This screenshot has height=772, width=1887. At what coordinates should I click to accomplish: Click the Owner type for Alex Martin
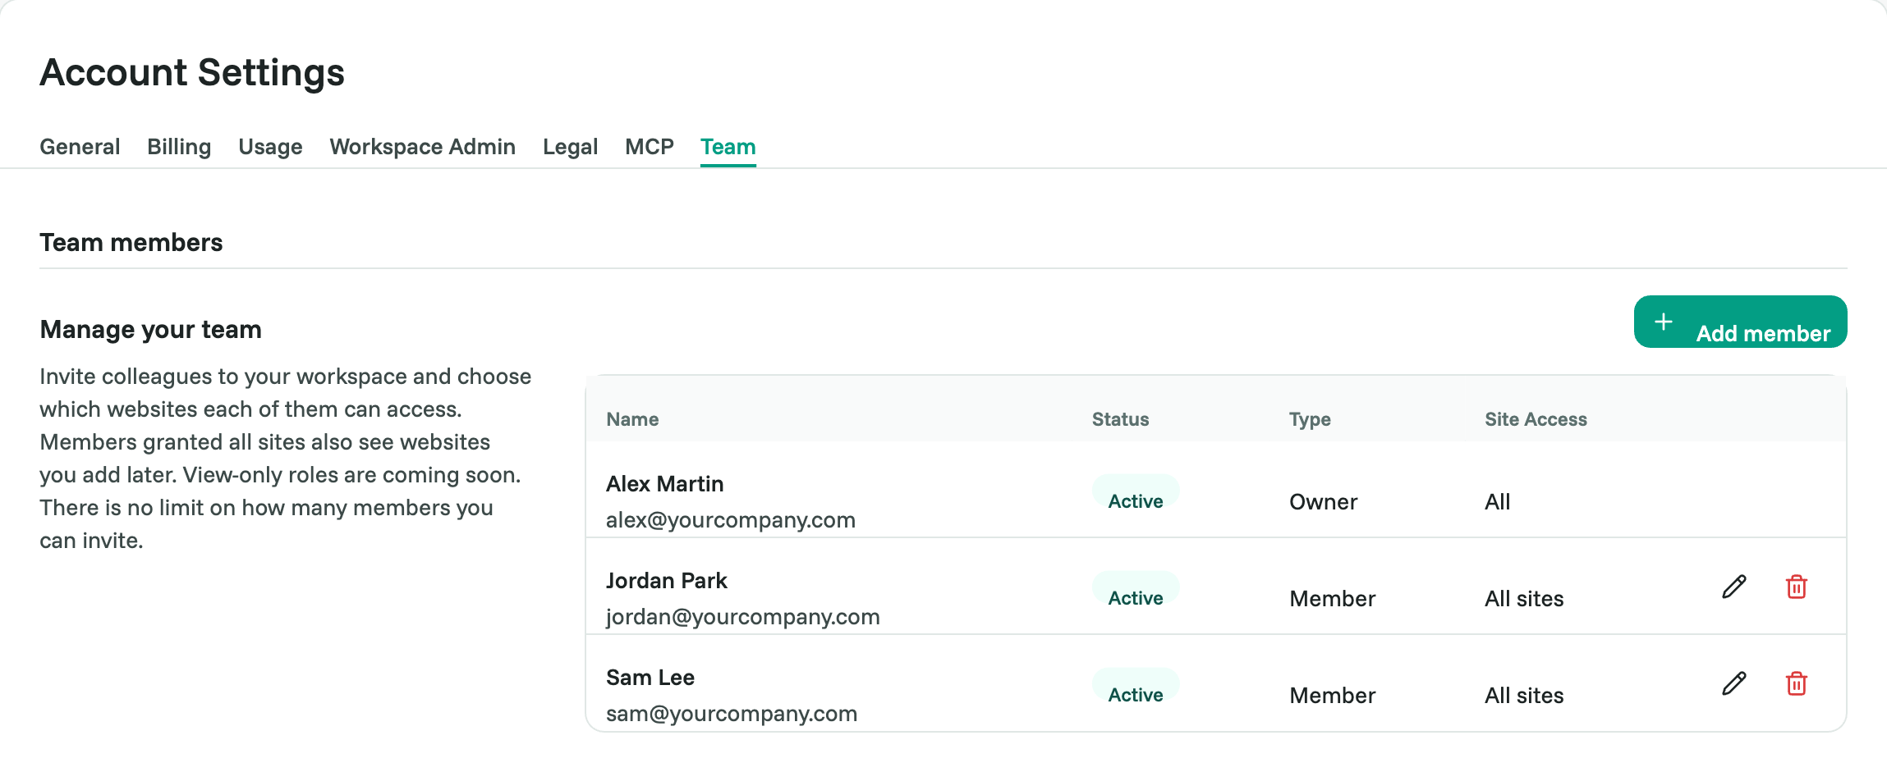1323,502
